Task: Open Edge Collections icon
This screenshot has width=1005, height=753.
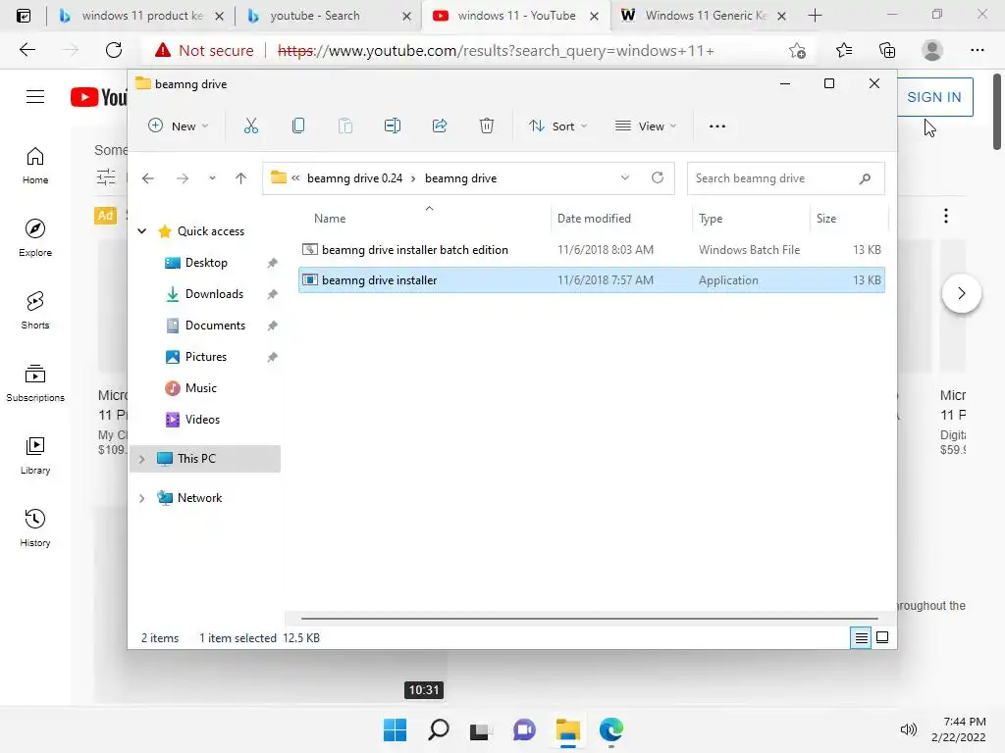Action: (887, 50)
